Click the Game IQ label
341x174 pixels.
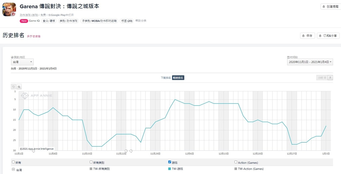point(34,21)
